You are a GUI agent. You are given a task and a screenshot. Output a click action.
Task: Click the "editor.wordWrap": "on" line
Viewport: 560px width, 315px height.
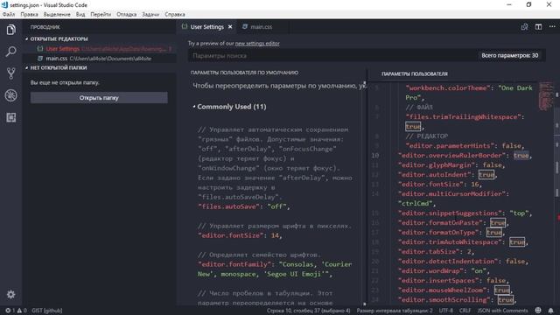444,271
